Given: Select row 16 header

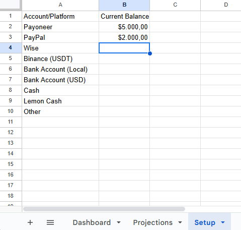Looking at the screenshot, I should pos(11,175).
